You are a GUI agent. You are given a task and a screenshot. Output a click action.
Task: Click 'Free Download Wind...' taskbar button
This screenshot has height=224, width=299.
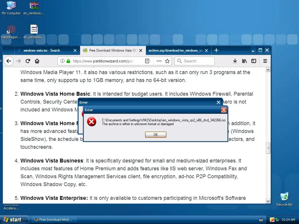coord(54,220)
